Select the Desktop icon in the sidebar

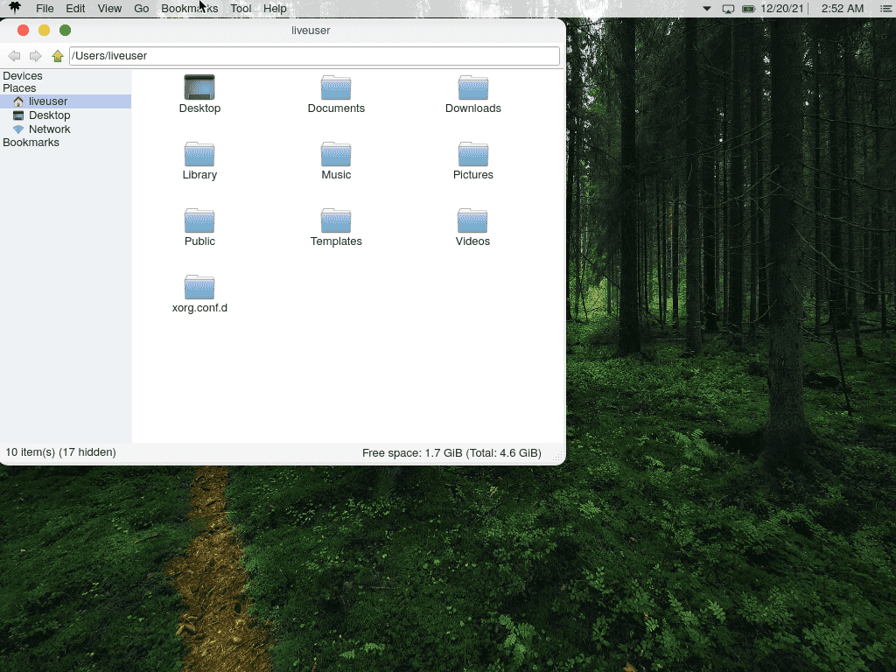click(x=48, y=115)
